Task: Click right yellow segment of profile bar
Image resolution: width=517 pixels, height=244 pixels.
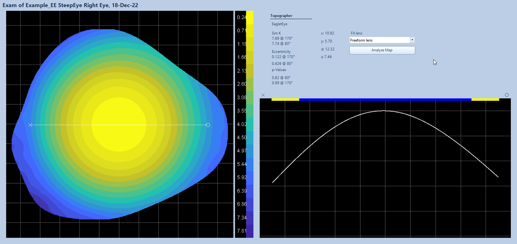Action: (485, 99)
